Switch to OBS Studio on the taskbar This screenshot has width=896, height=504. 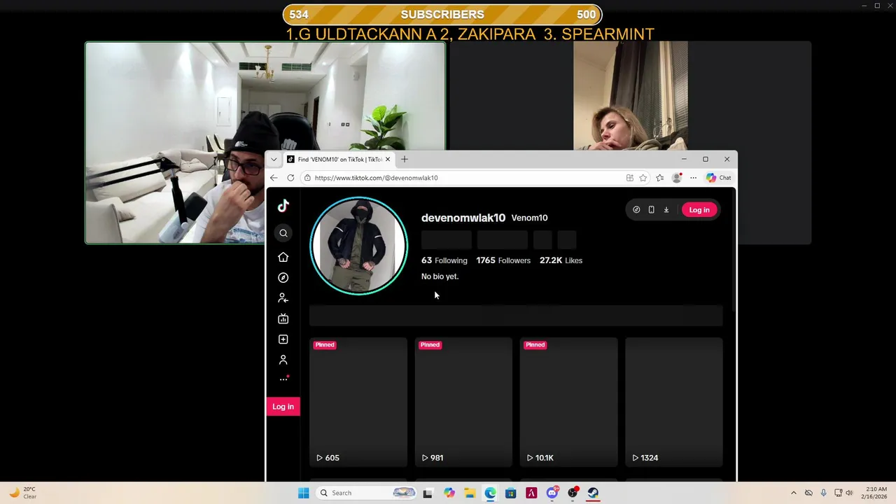[x=573, y=493]
